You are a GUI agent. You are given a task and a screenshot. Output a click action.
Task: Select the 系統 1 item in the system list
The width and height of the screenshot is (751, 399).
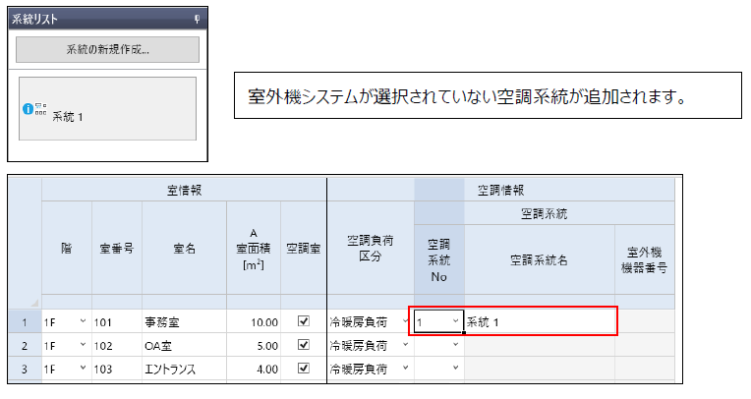(107, 109)
